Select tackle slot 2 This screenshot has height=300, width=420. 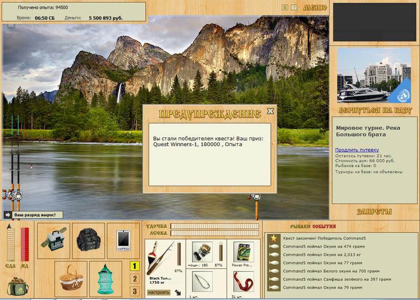(134, 279)
